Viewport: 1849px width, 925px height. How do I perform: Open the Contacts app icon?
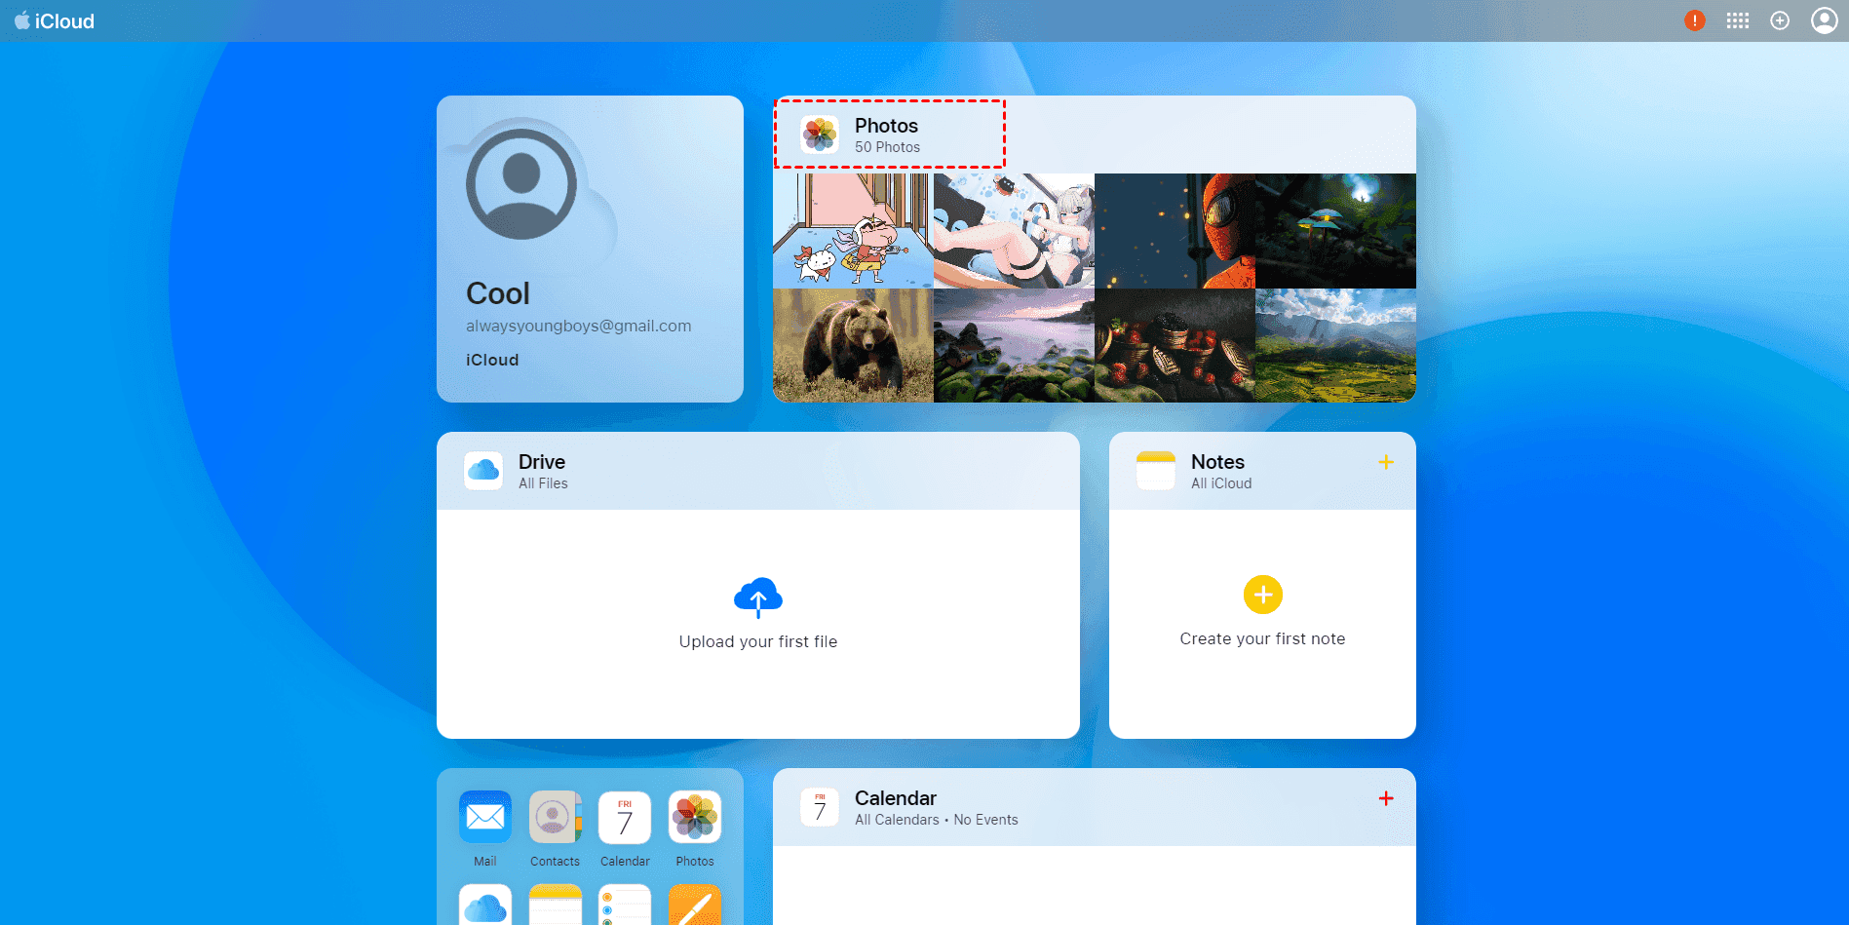[556, 817]
